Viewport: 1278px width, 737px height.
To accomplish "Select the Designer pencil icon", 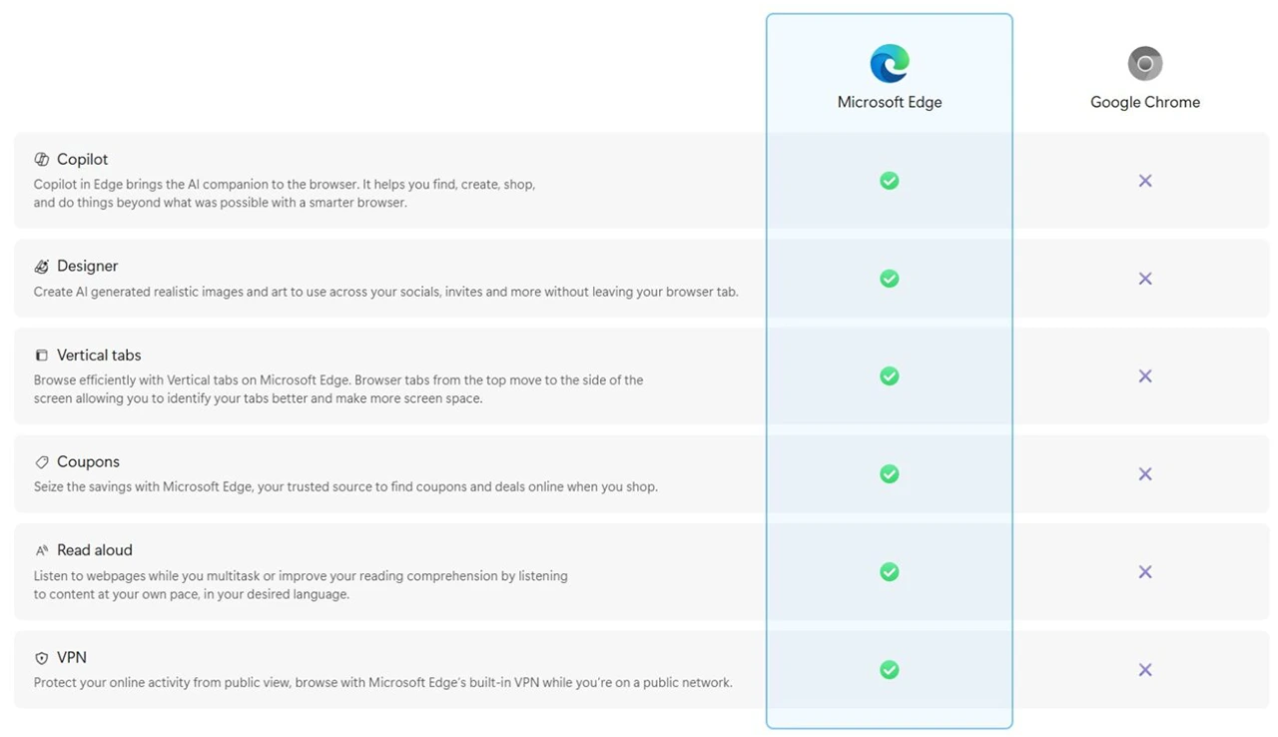I will coord(41,266).
